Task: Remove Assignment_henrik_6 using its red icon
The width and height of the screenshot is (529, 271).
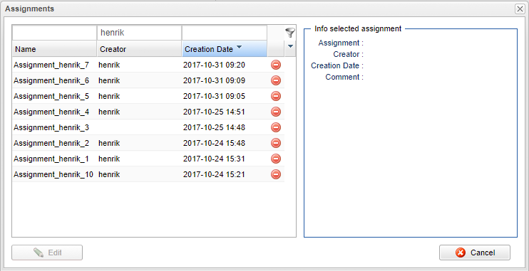Action: [x=276, y=80]
